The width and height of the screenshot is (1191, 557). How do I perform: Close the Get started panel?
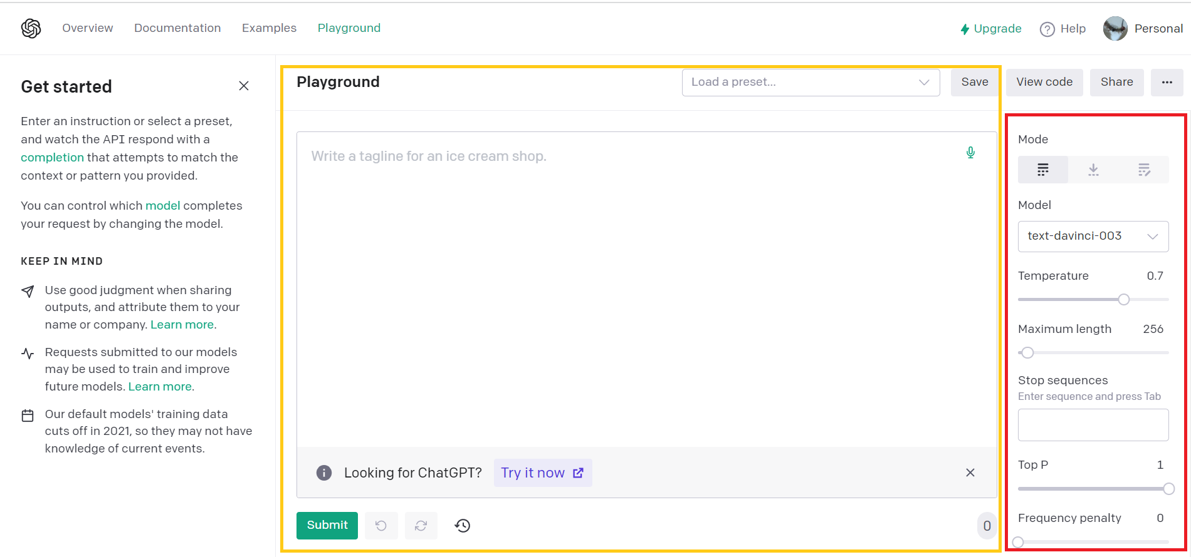tap(244, 86)
